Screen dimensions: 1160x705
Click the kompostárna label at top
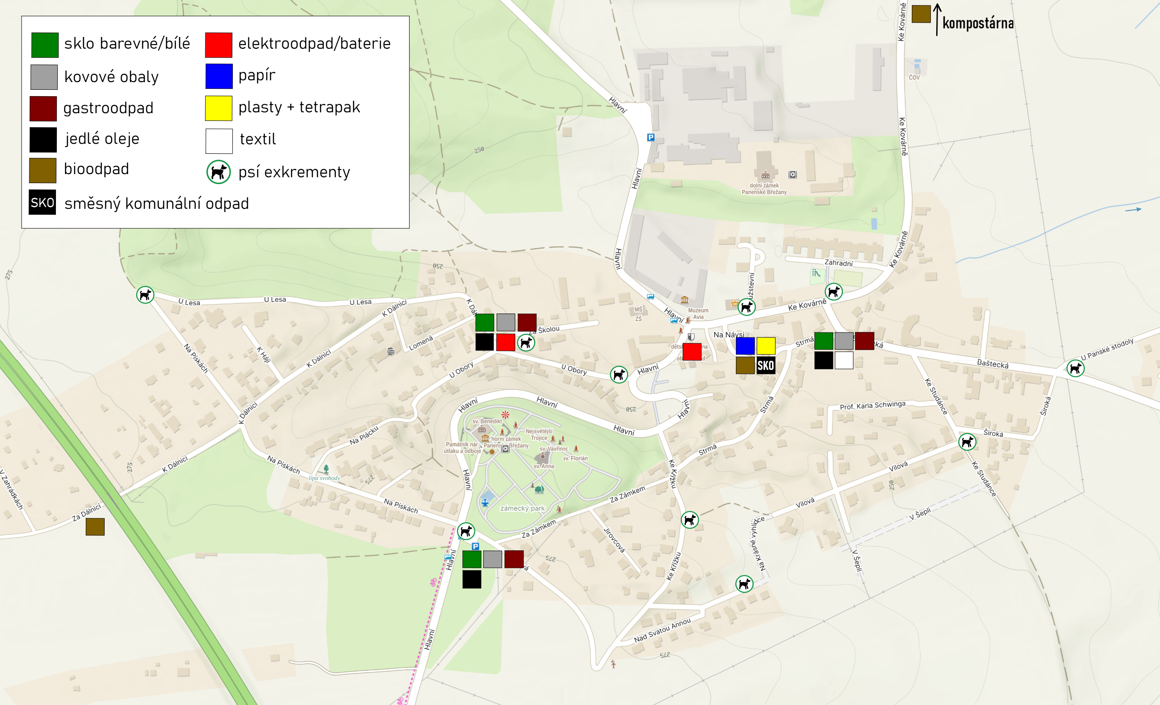978,23
